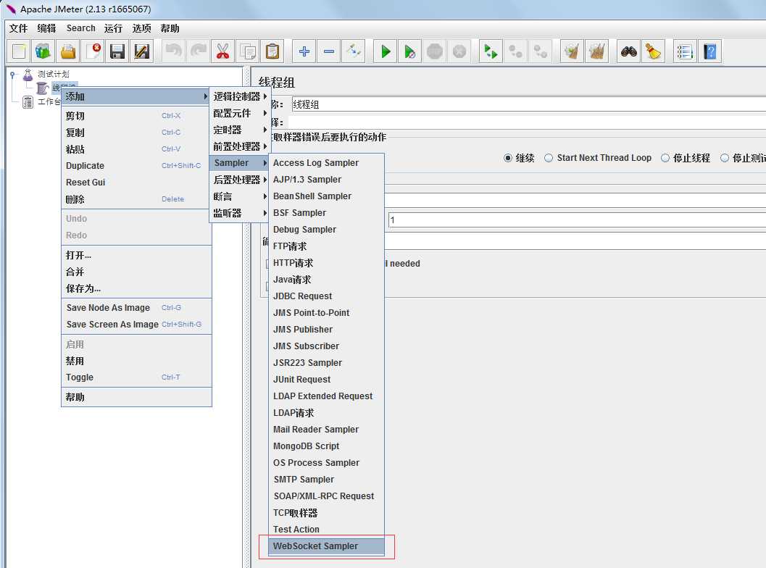Expand the 逻辑控制器 submenu
Screen dimensions: 766x568
coord(239,96)
